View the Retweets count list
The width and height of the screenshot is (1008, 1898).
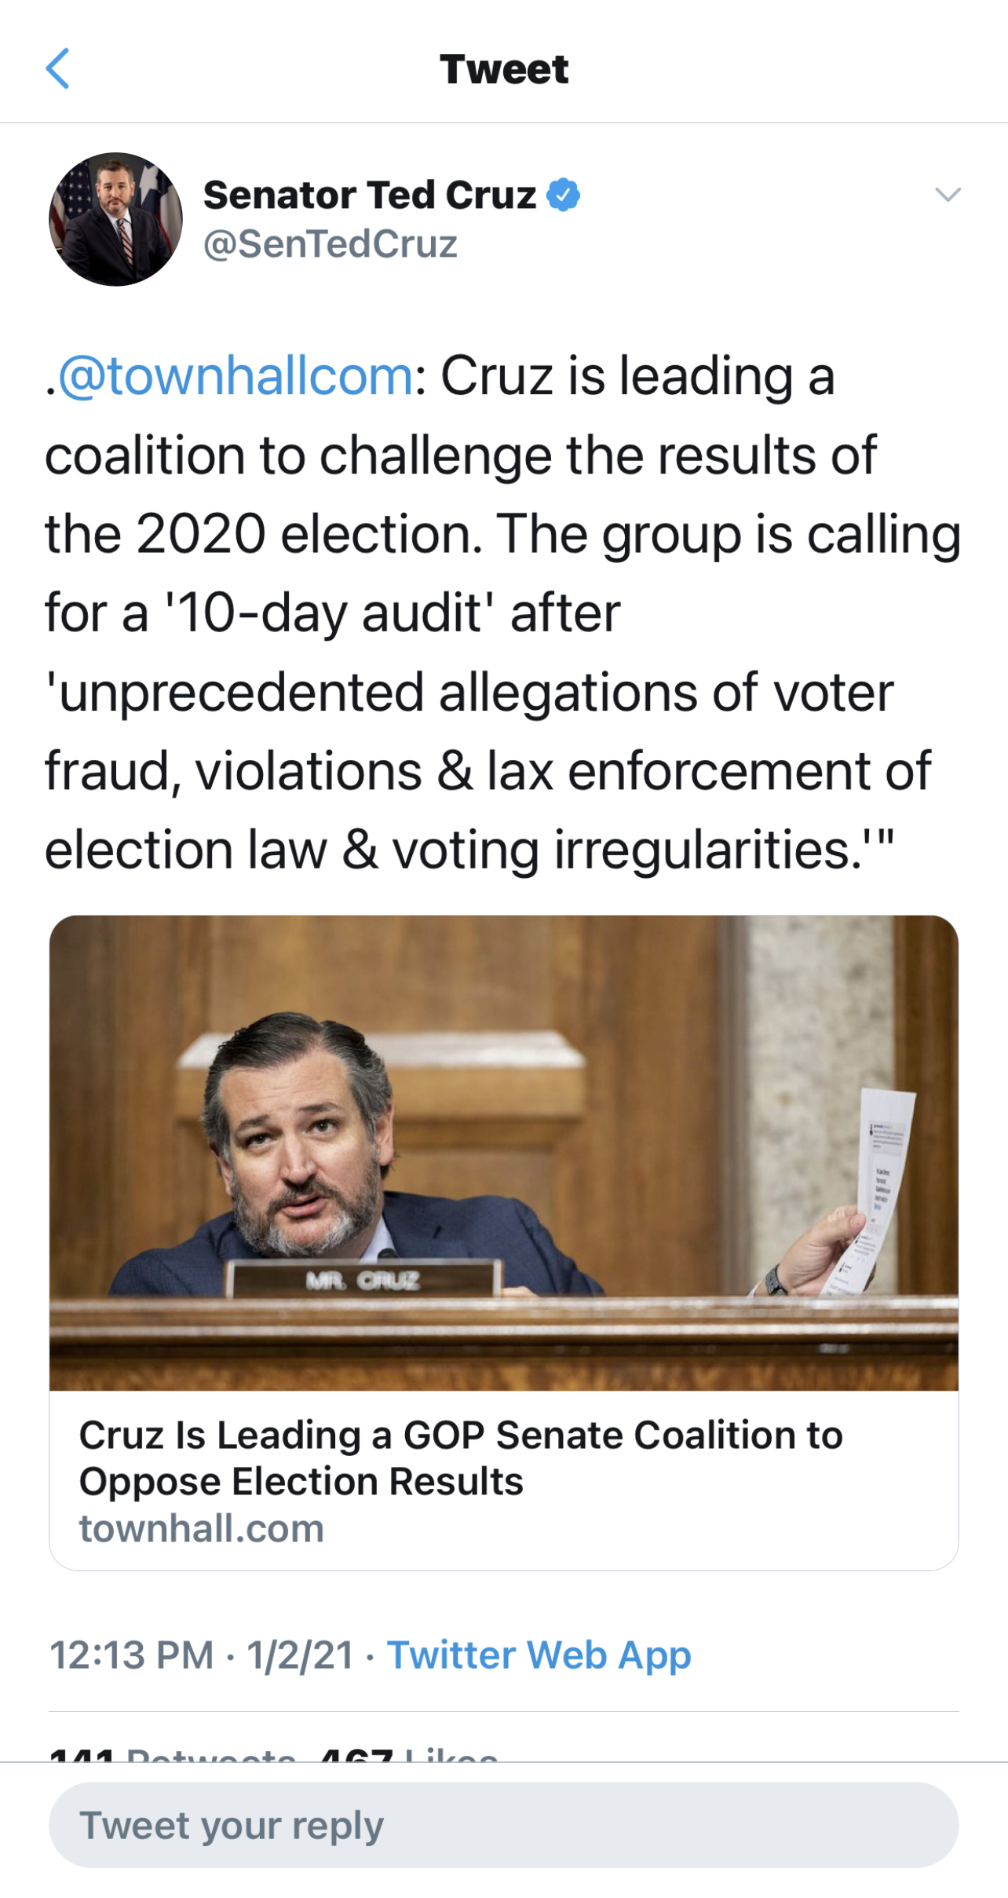click(x=173, y=1754)
